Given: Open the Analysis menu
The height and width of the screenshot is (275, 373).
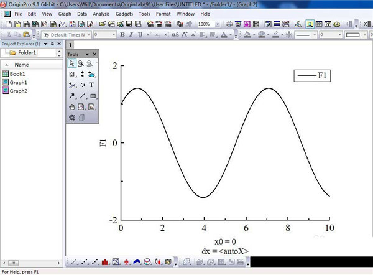Looking at the screenshot, I should coord(101,14).
